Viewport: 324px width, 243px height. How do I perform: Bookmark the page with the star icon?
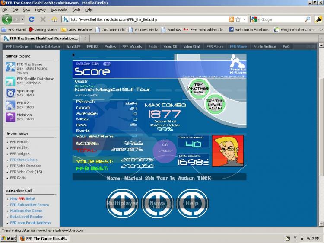pyautogui.click(x=238, y=19)
